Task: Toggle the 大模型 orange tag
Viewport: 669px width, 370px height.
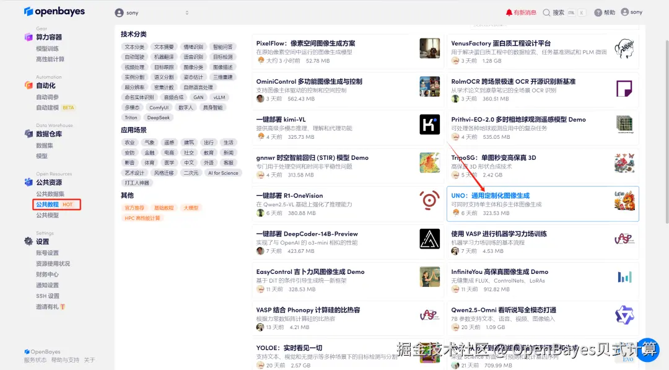Action: 191,208
